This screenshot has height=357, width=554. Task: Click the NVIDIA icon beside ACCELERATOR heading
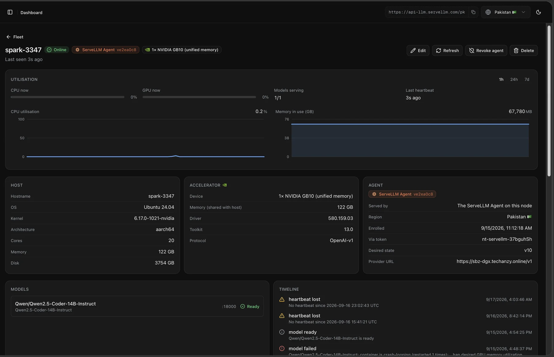[225, 185]
